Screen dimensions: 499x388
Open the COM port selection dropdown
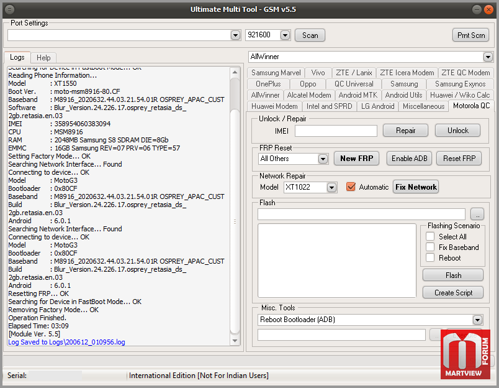click(x=235, y=35)
